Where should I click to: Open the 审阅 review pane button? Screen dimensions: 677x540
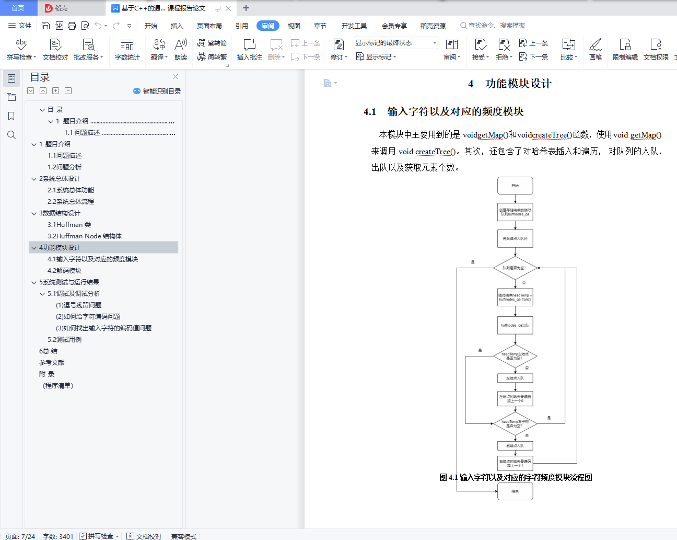pyautogui.click(x=452, y=50)
